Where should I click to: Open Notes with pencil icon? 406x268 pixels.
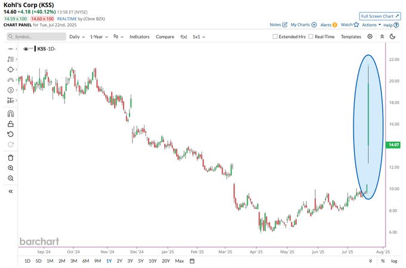[x=278, y=24]
